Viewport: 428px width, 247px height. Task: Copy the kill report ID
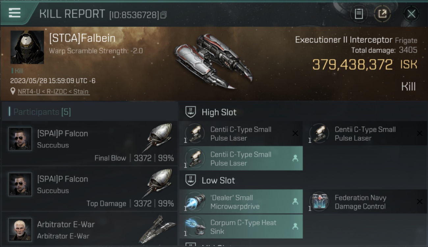pyautogui.click(x=164, y=15)
